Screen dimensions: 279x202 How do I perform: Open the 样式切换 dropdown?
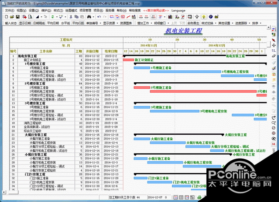[208, 23]
